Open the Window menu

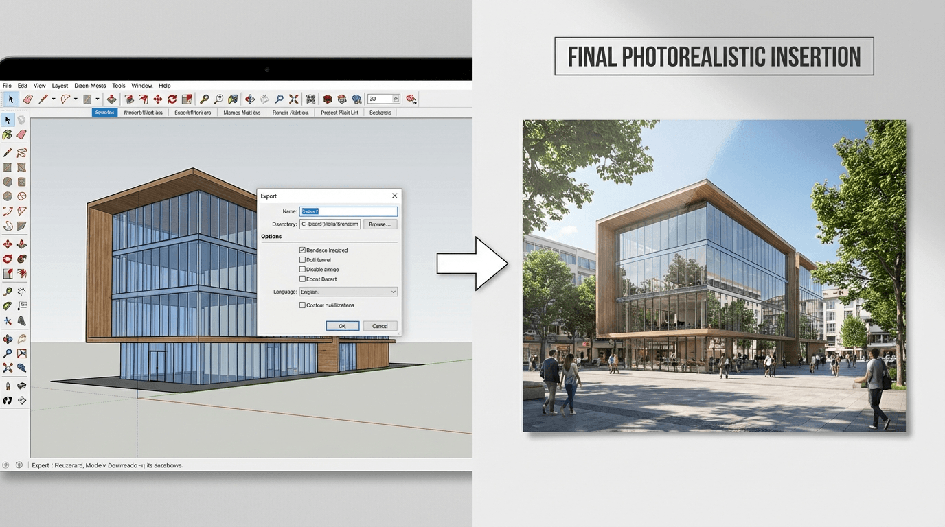(x=141, y=86)
